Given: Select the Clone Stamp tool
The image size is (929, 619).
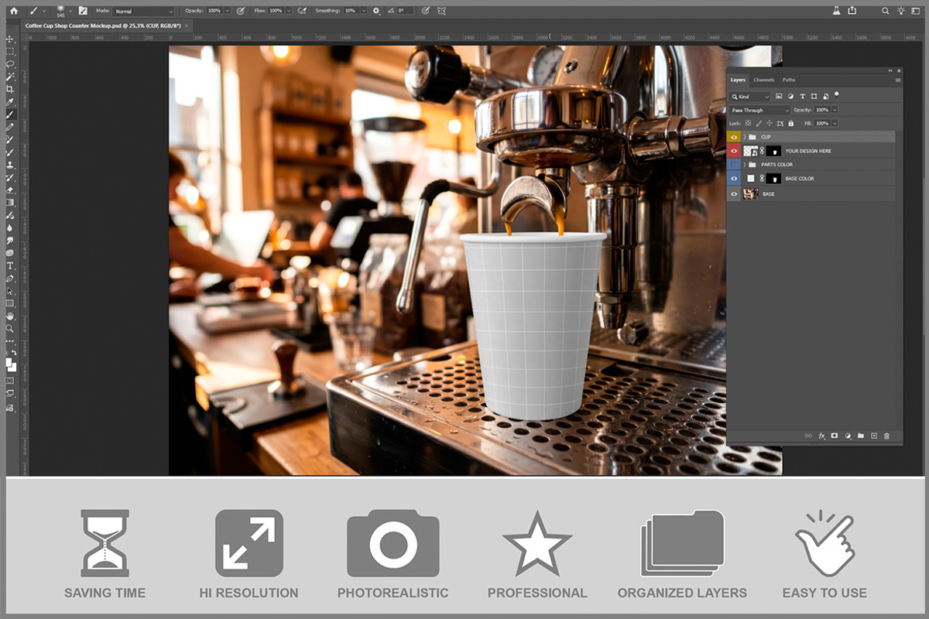Looking at the screenshot, I should coord(10,165).
